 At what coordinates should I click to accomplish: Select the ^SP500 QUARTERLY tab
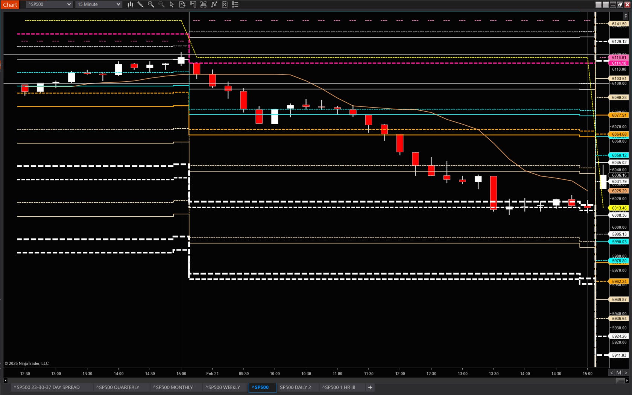coord(118,387)
